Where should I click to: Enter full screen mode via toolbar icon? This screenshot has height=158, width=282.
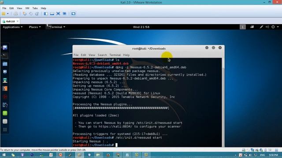tap(58, 14)
